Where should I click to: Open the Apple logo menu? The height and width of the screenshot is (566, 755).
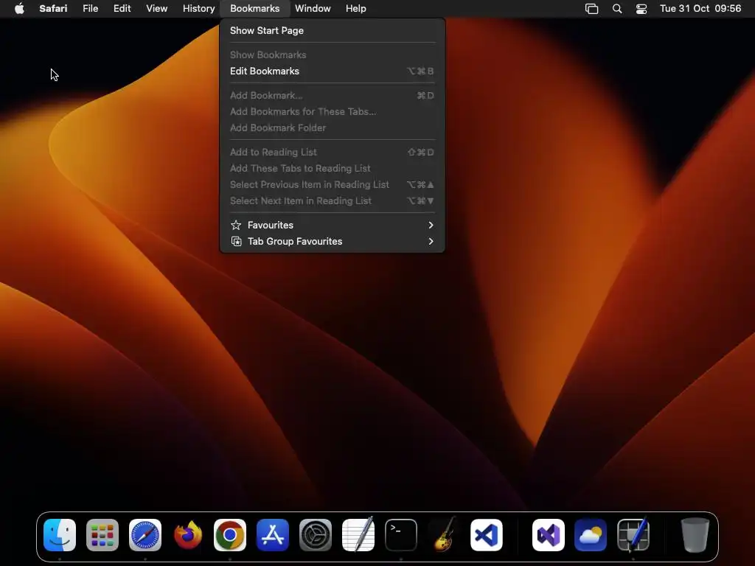19,9
